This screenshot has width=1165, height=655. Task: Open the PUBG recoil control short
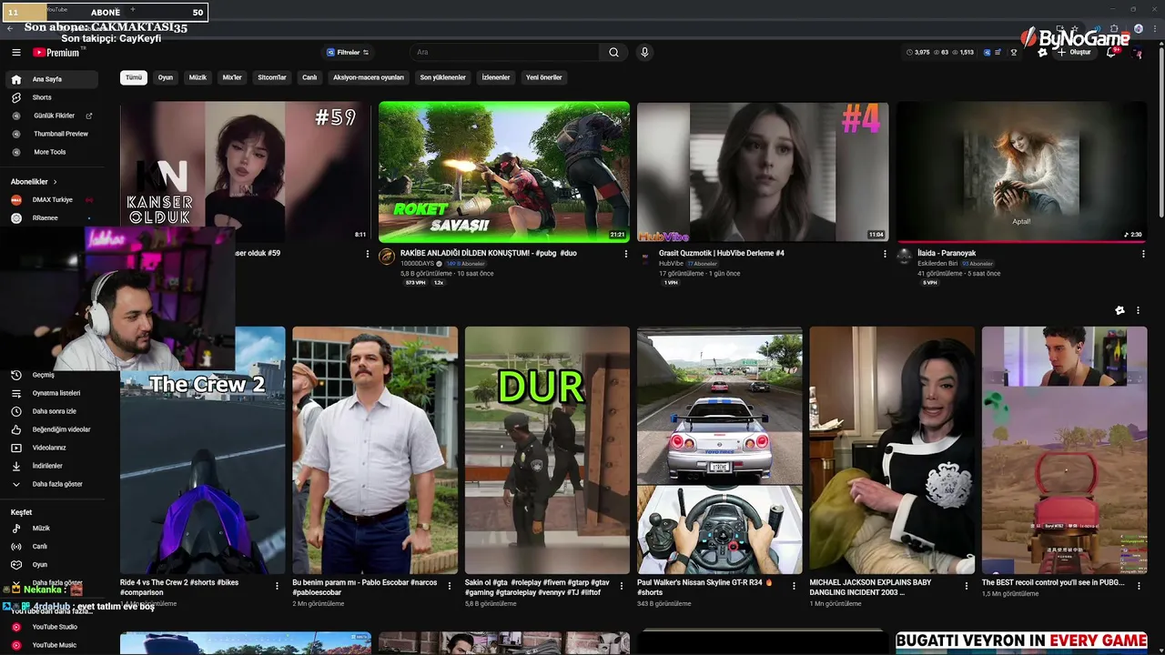coord(1064,450)
